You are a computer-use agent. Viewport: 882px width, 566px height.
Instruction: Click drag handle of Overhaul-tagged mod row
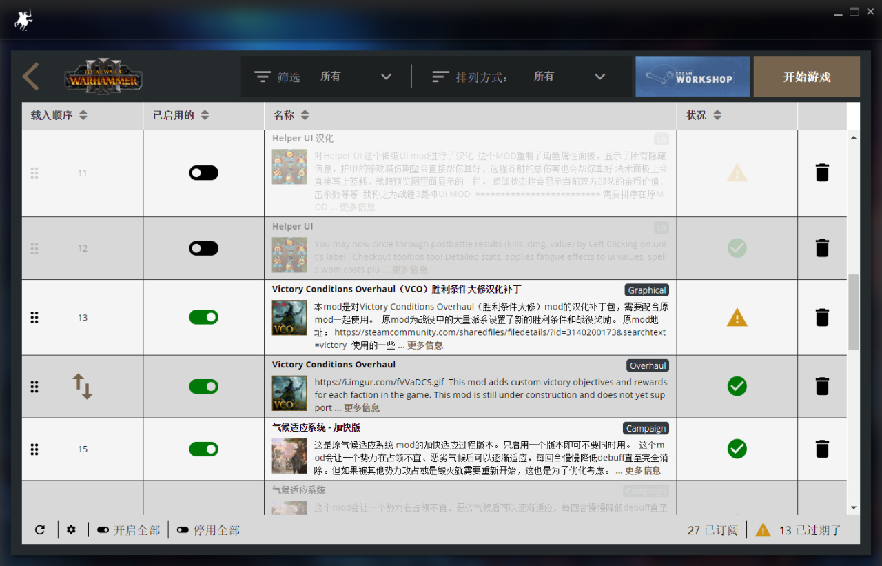(x=34, y=386)
